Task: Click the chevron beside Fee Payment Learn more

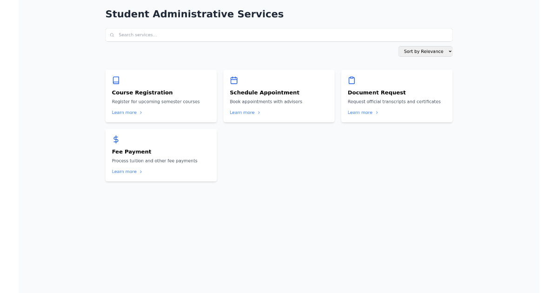Action: [141, 171]
